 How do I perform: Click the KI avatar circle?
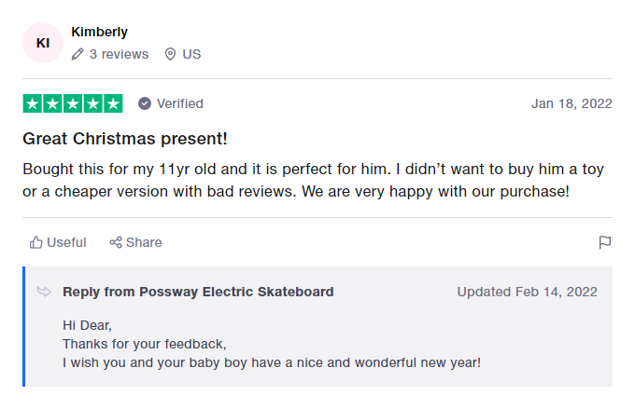click(x=43, y=43)
